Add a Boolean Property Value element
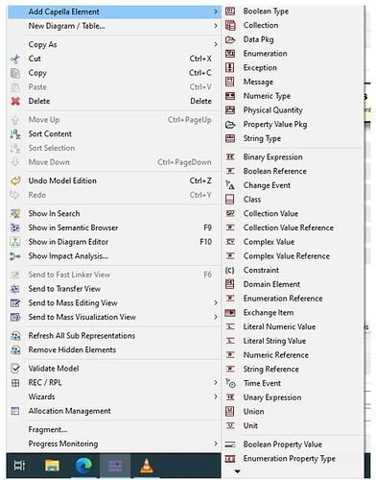 [x=293, y=444]
